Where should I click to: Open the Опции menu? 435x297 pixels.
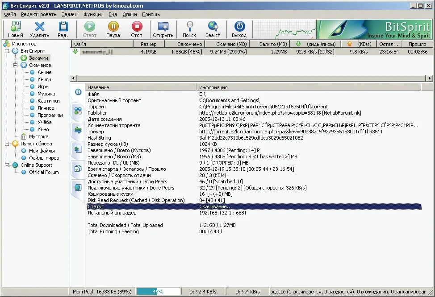click(x=130, y=14)
